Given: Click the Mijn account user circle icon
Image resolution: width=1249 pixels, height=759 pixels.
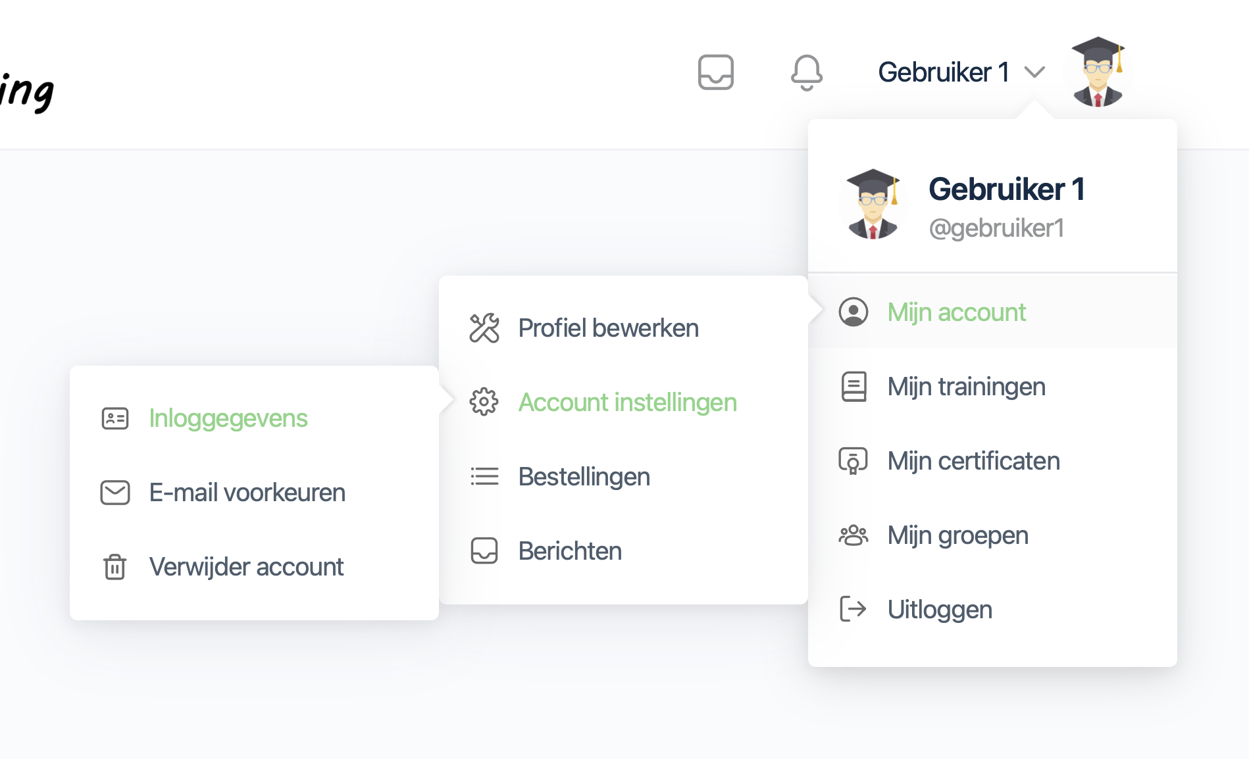Looking at the screenshot, I should coord(854,312).
